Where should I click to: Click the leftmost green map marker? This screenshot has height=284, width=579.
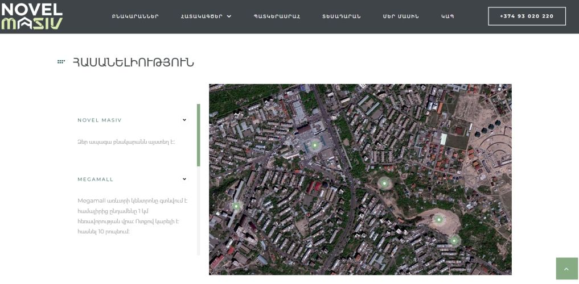pyautogui.click(x=236, y=206)
